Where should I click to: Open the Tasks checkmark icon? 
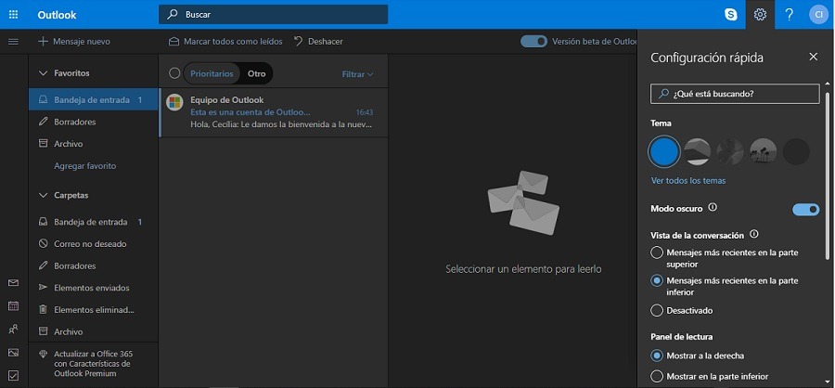tap(13, 375)
